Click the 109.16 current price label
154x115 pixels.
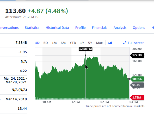click(x=137, y=79)
